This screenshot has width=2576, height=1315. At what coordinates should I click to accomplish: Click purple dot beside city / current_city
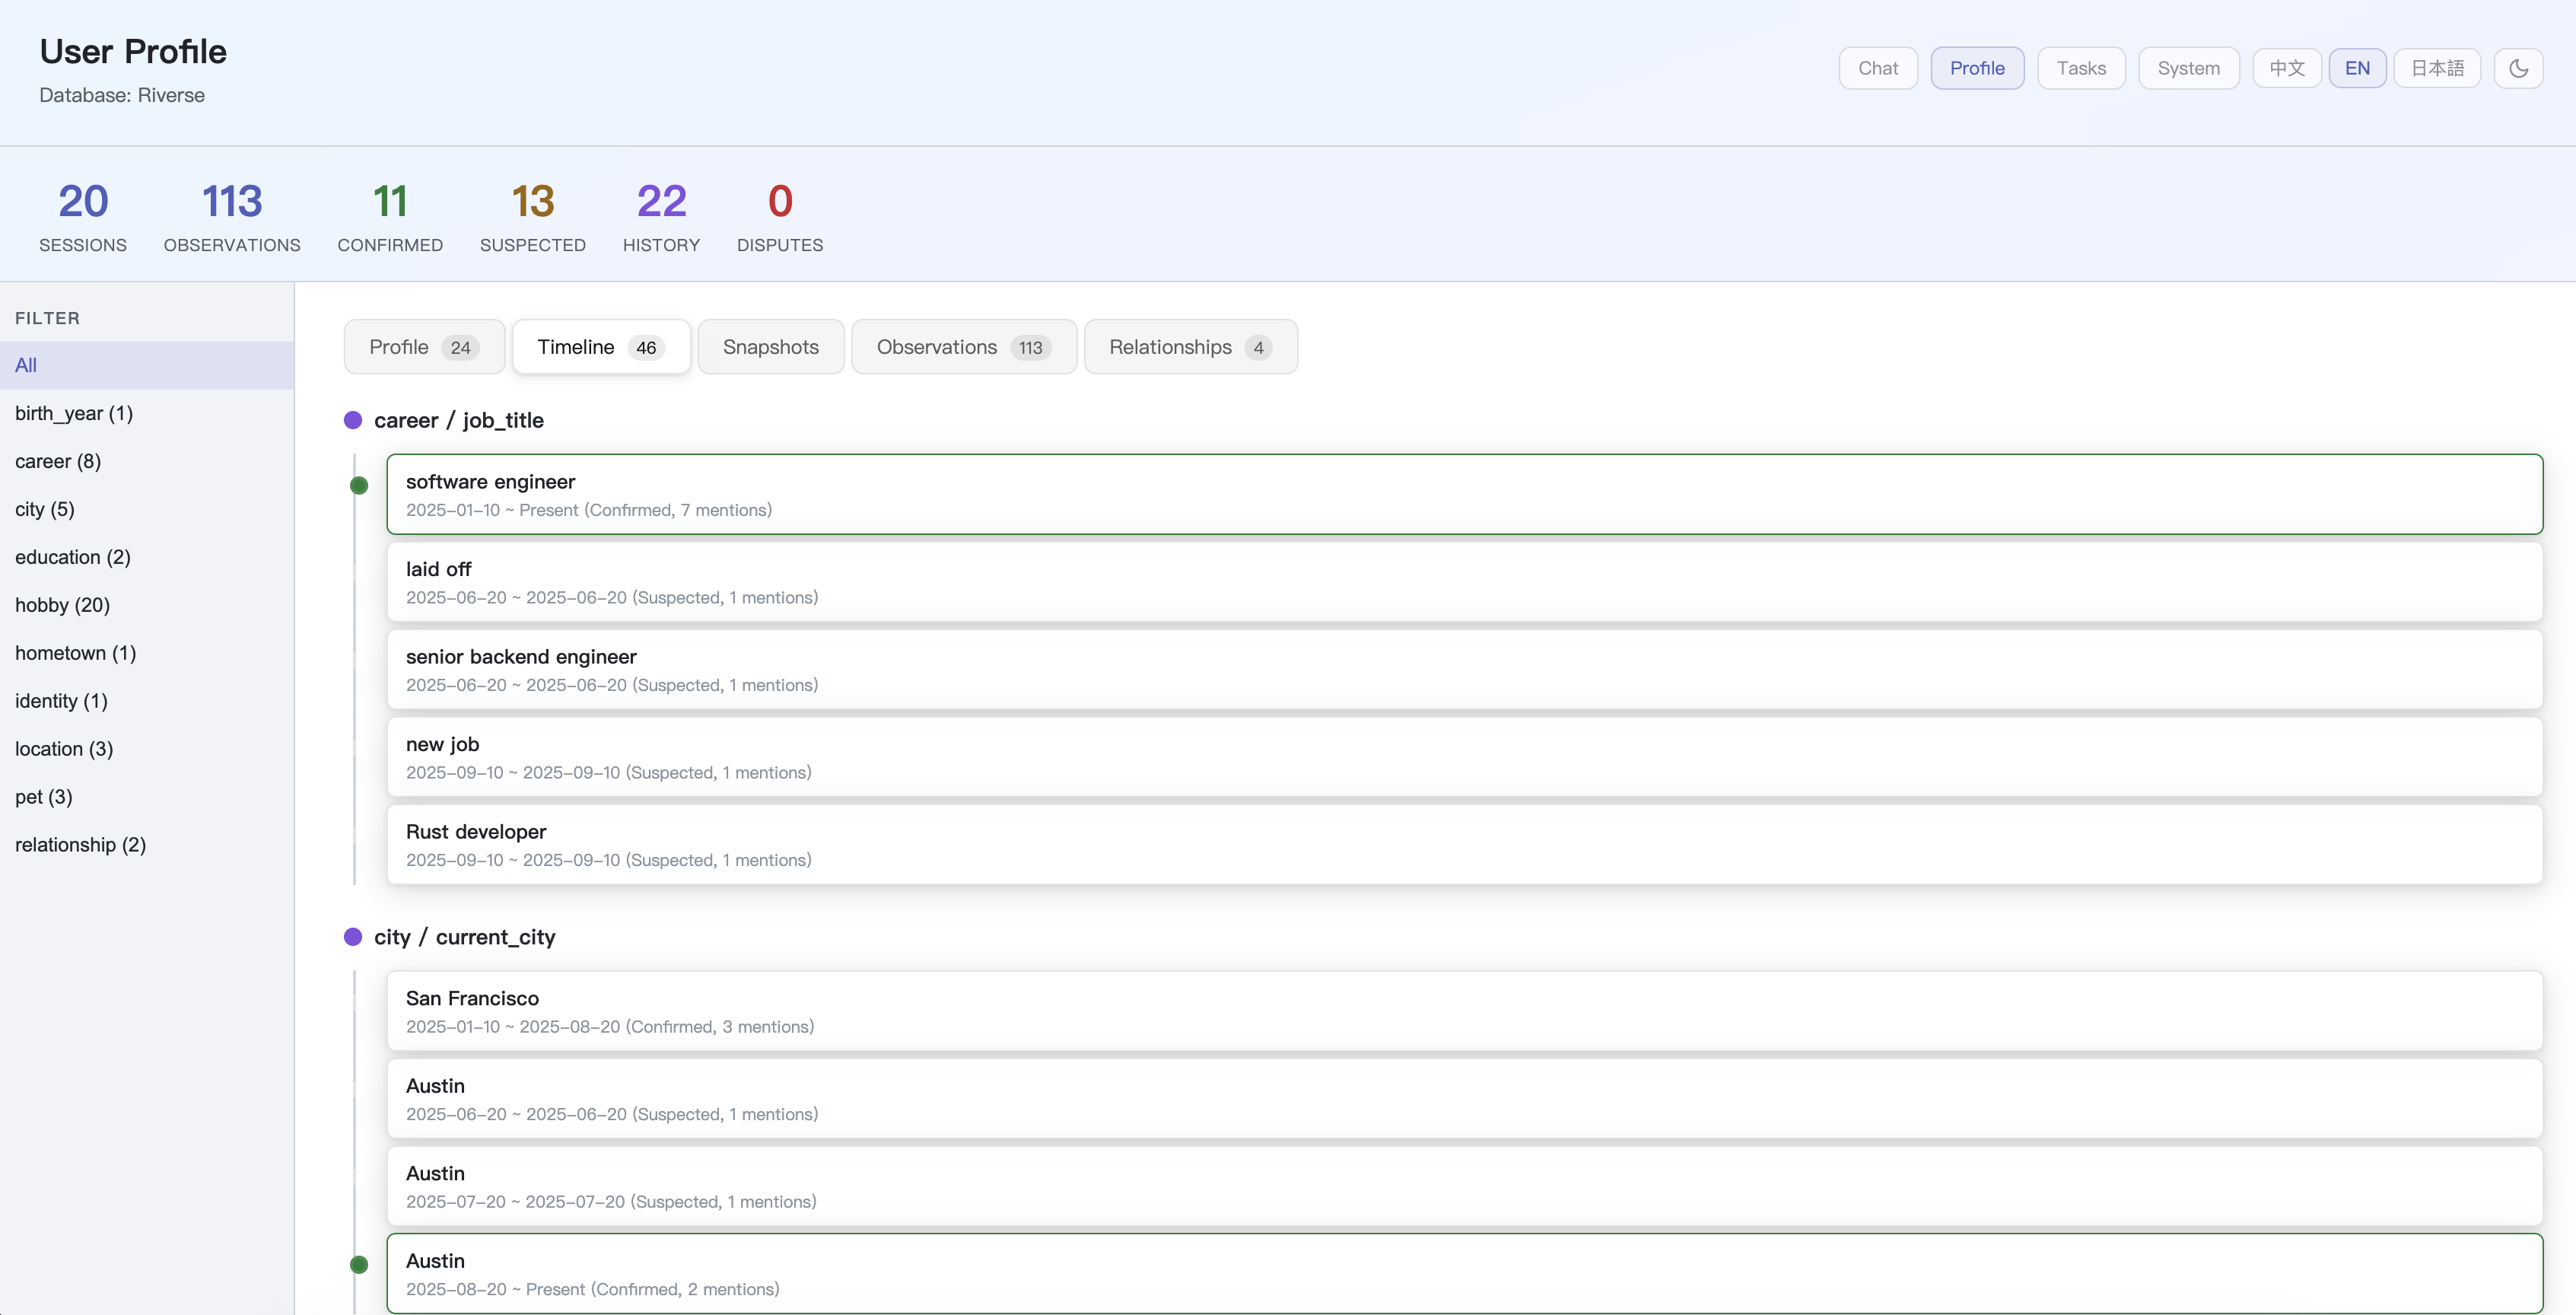pos(353,937)
